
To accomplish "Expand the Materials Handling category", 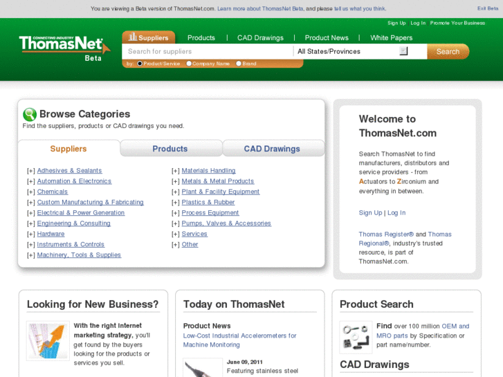I will coord(176,171).
